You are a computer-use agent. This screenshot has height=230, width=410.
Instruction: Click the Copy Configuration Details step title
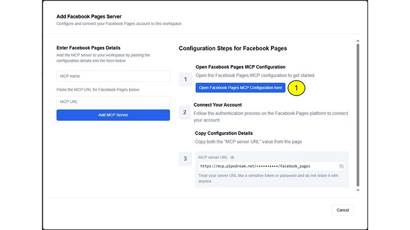224,133
